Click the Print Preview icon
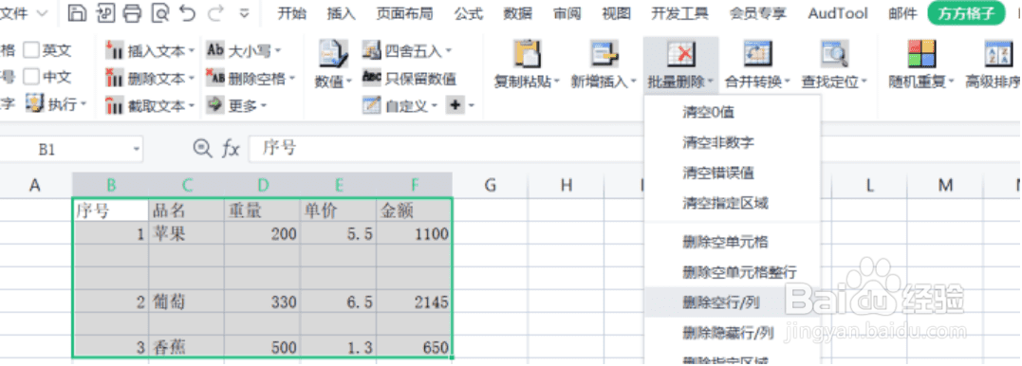Viewport: 1022px width, 366px height. point(159,12)
